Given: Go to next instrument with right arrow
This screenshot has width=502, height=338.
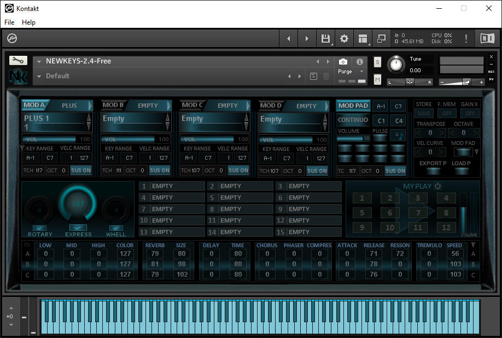Looking at the screenshot, I should coord(307,39).
